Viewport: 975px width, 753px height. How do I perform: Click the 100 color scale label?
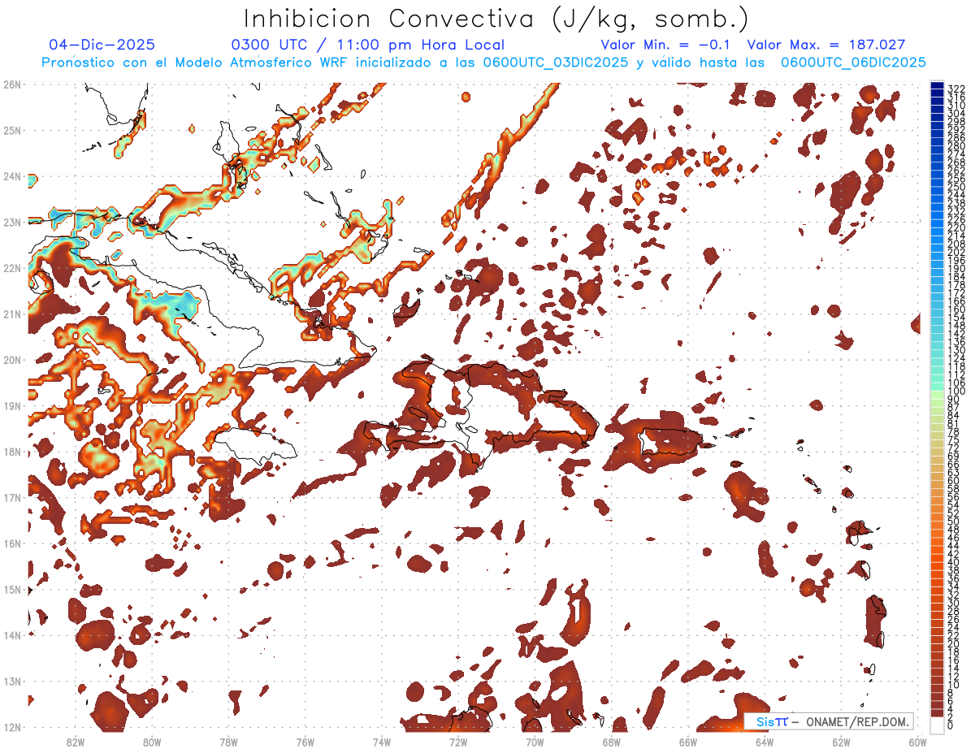(956, 391)
